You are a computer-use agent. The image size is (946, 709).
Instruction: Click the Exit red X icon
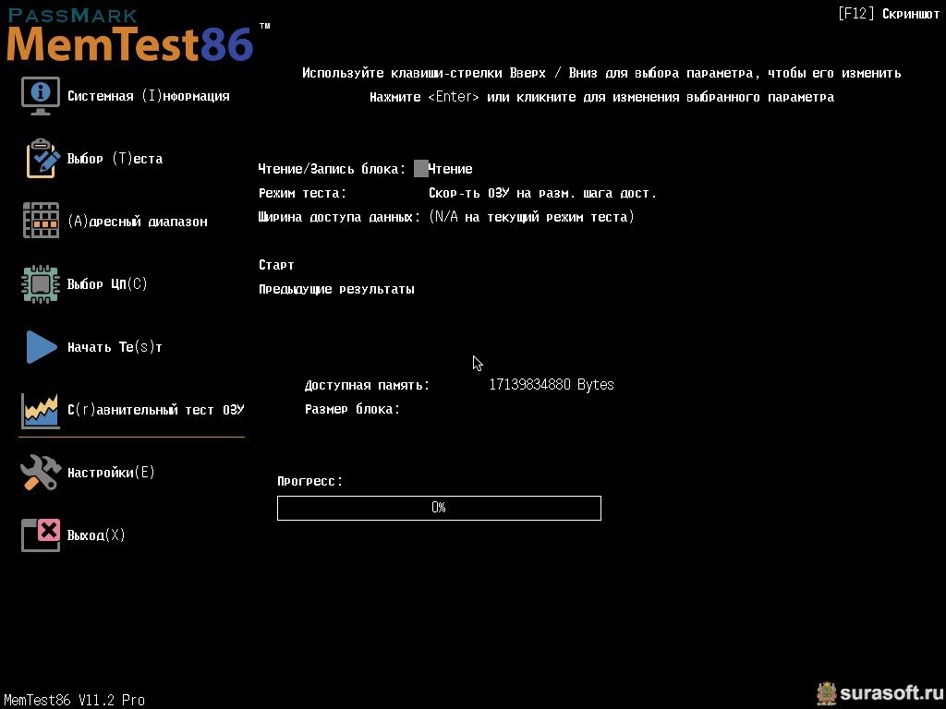[41, 535]
